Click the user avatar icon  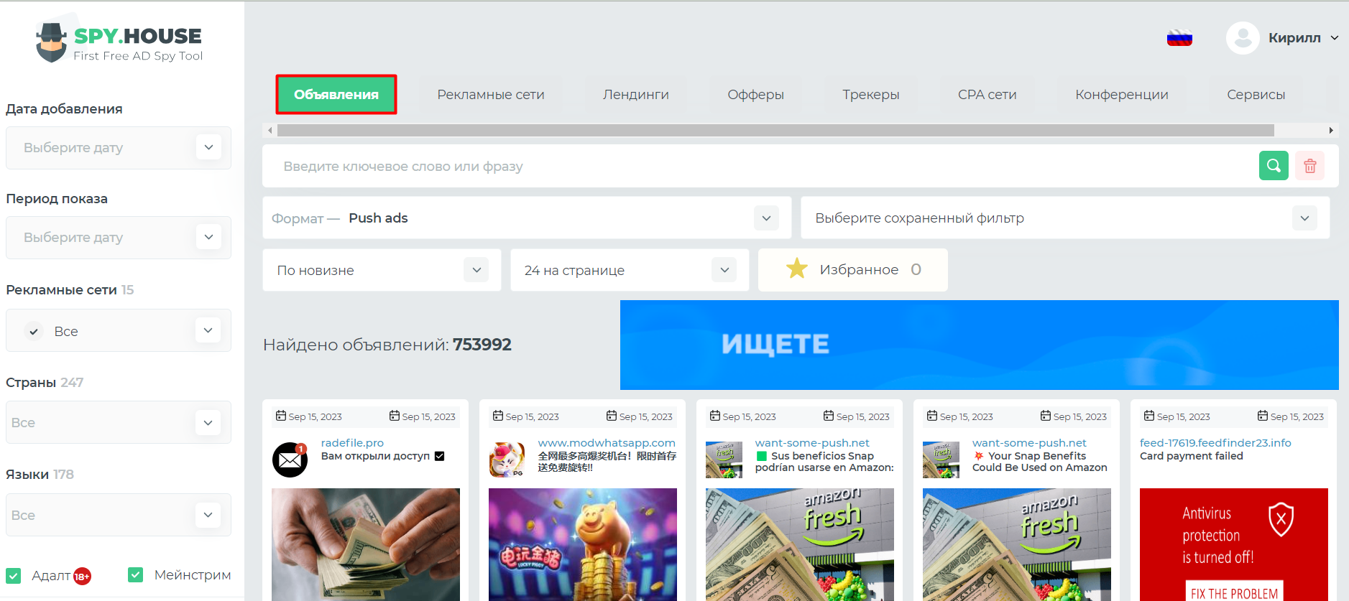point(1243,38)
